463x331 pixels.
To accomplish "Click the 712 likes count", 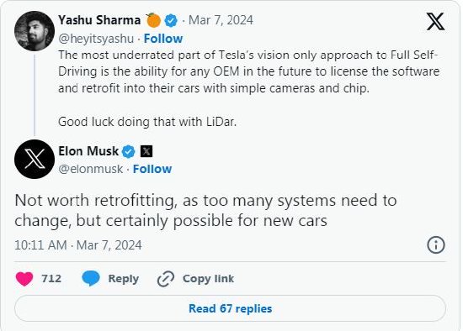I will pyautogui.click(x=51, y=279).
